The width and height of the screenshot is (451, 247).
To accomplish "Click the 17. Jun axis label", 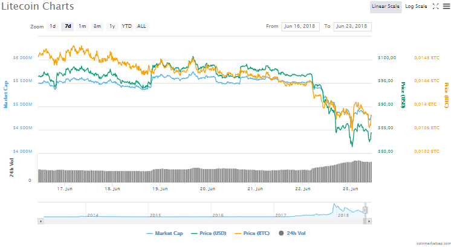I will click(x=65, y=188).
